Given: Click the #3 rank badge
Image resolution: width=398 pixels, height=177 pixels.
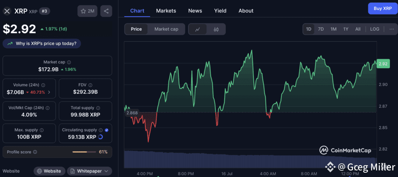Looking at the screenshot, I should (x=44, y=11).
